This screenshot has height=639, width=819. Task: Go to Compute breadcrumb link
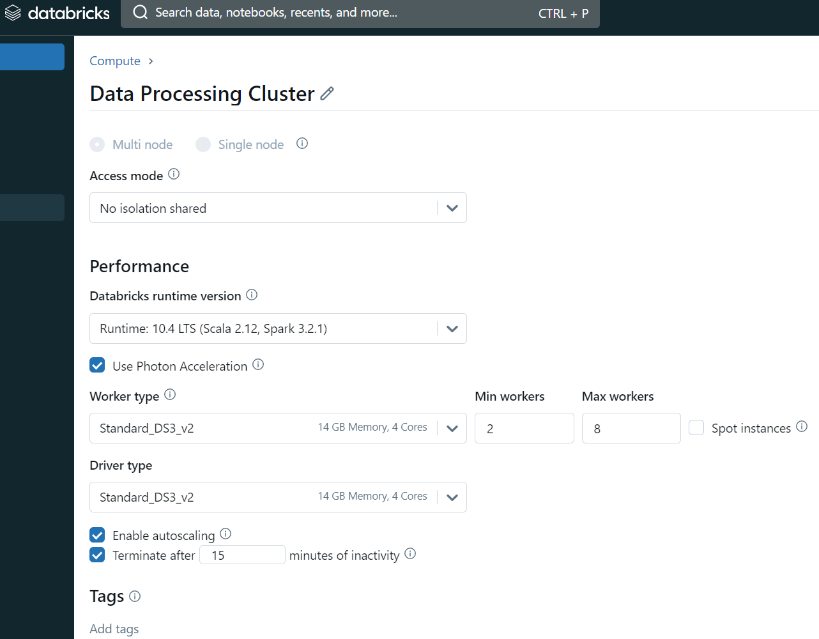[115, 61]
